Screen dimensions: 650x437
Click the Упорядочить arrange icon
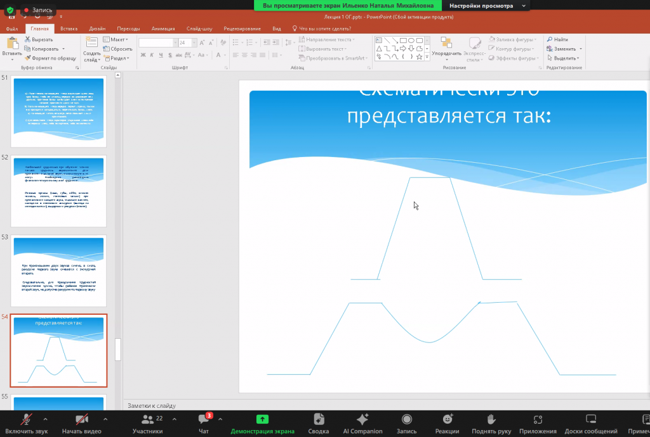[446, 43]
